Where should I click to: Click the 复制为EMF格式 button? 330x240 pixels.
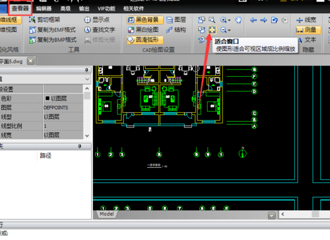click(x=53, y=30)
